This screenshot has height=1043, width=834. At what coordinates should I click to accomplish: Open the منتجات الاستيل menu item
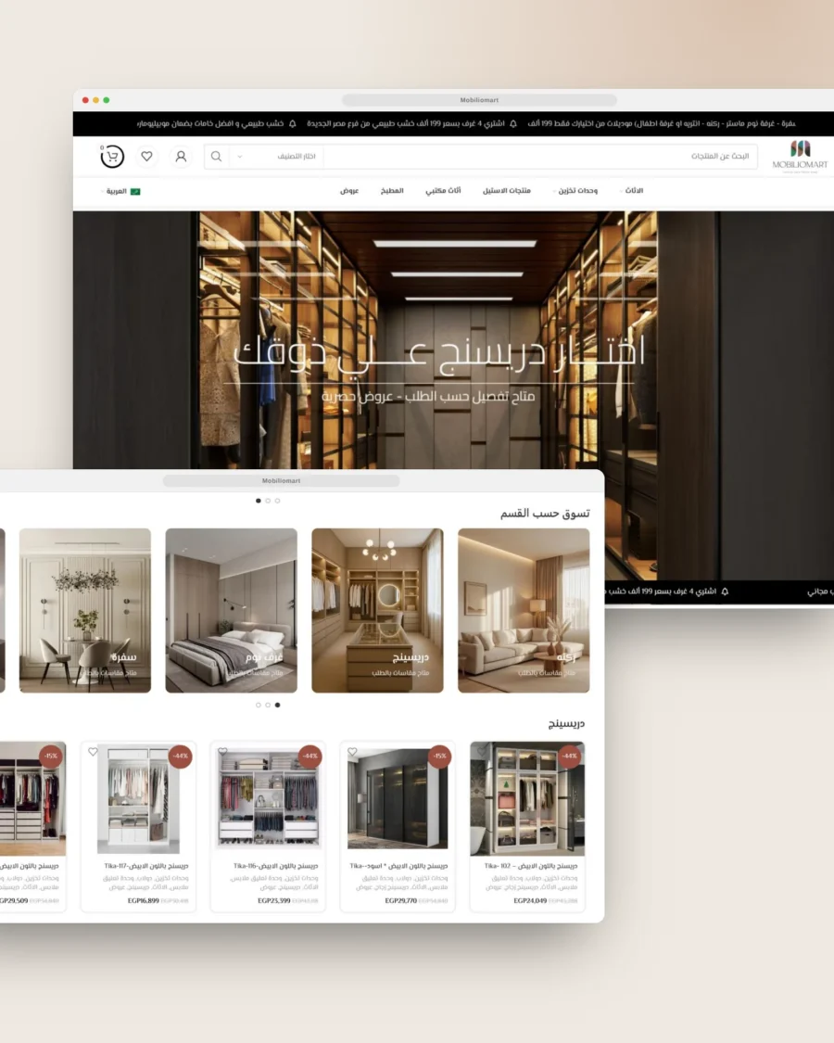[x=507, y=191]
